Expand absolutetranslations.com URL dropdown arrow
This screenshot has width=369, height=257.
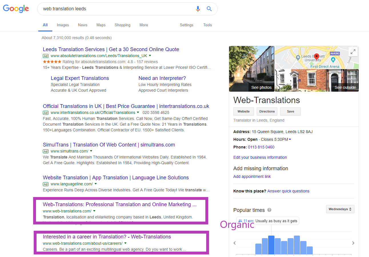[x=150, y=56]
